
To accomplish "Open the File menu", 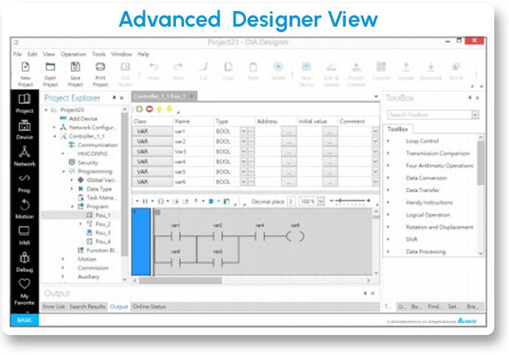I will [18, 54].
